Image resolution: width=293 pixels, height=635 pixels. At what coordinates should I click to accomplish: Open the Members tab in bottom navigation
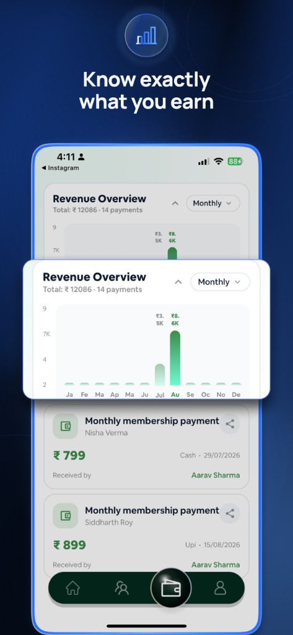(121, 588)
